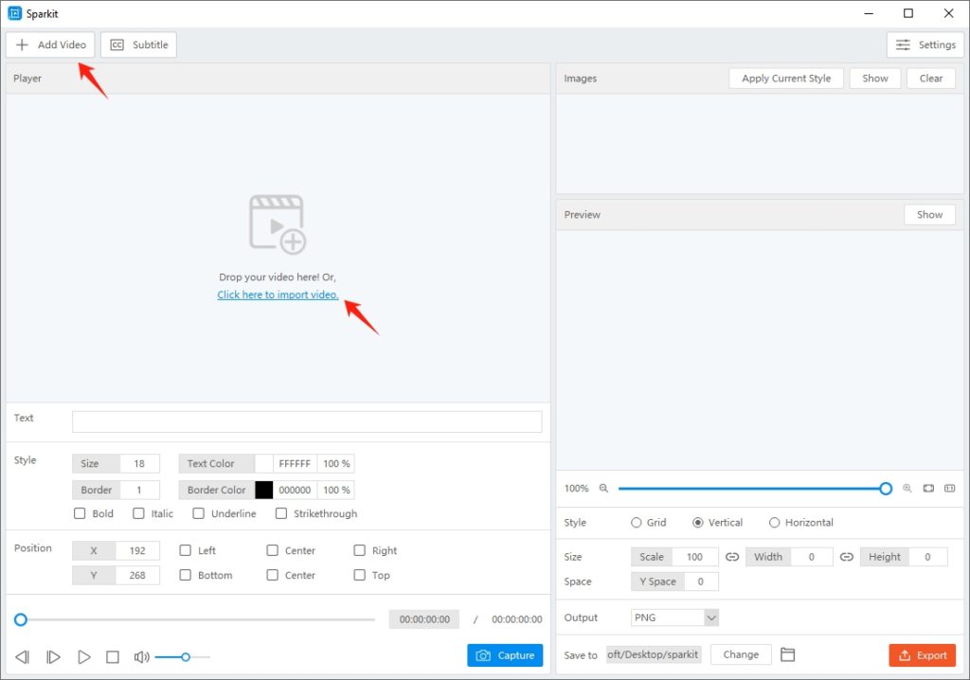The height and width of the screenshot is (680, 970).
Task: Open Settings from the top toolbar
Action: pyautogui.click(x=925, y=45)
